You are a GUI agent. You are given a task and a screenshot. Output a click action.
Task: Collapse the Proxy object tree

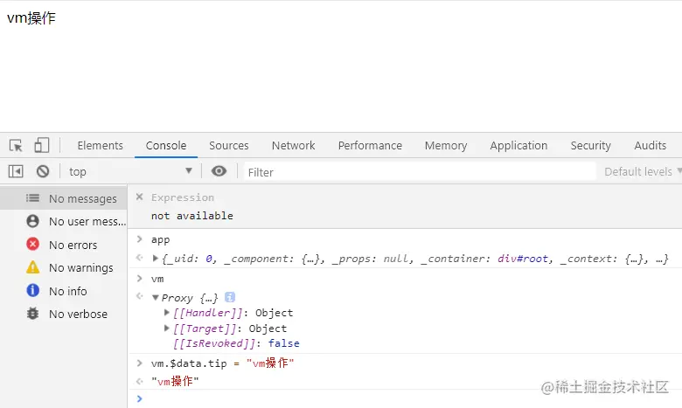click(x=156, y=298)
